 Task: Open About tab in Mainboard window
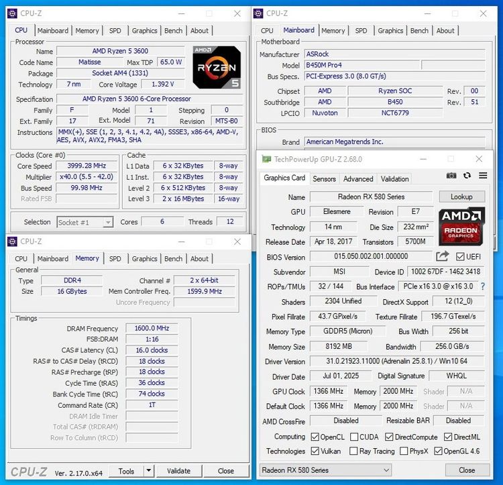click(x=445, y=31)
